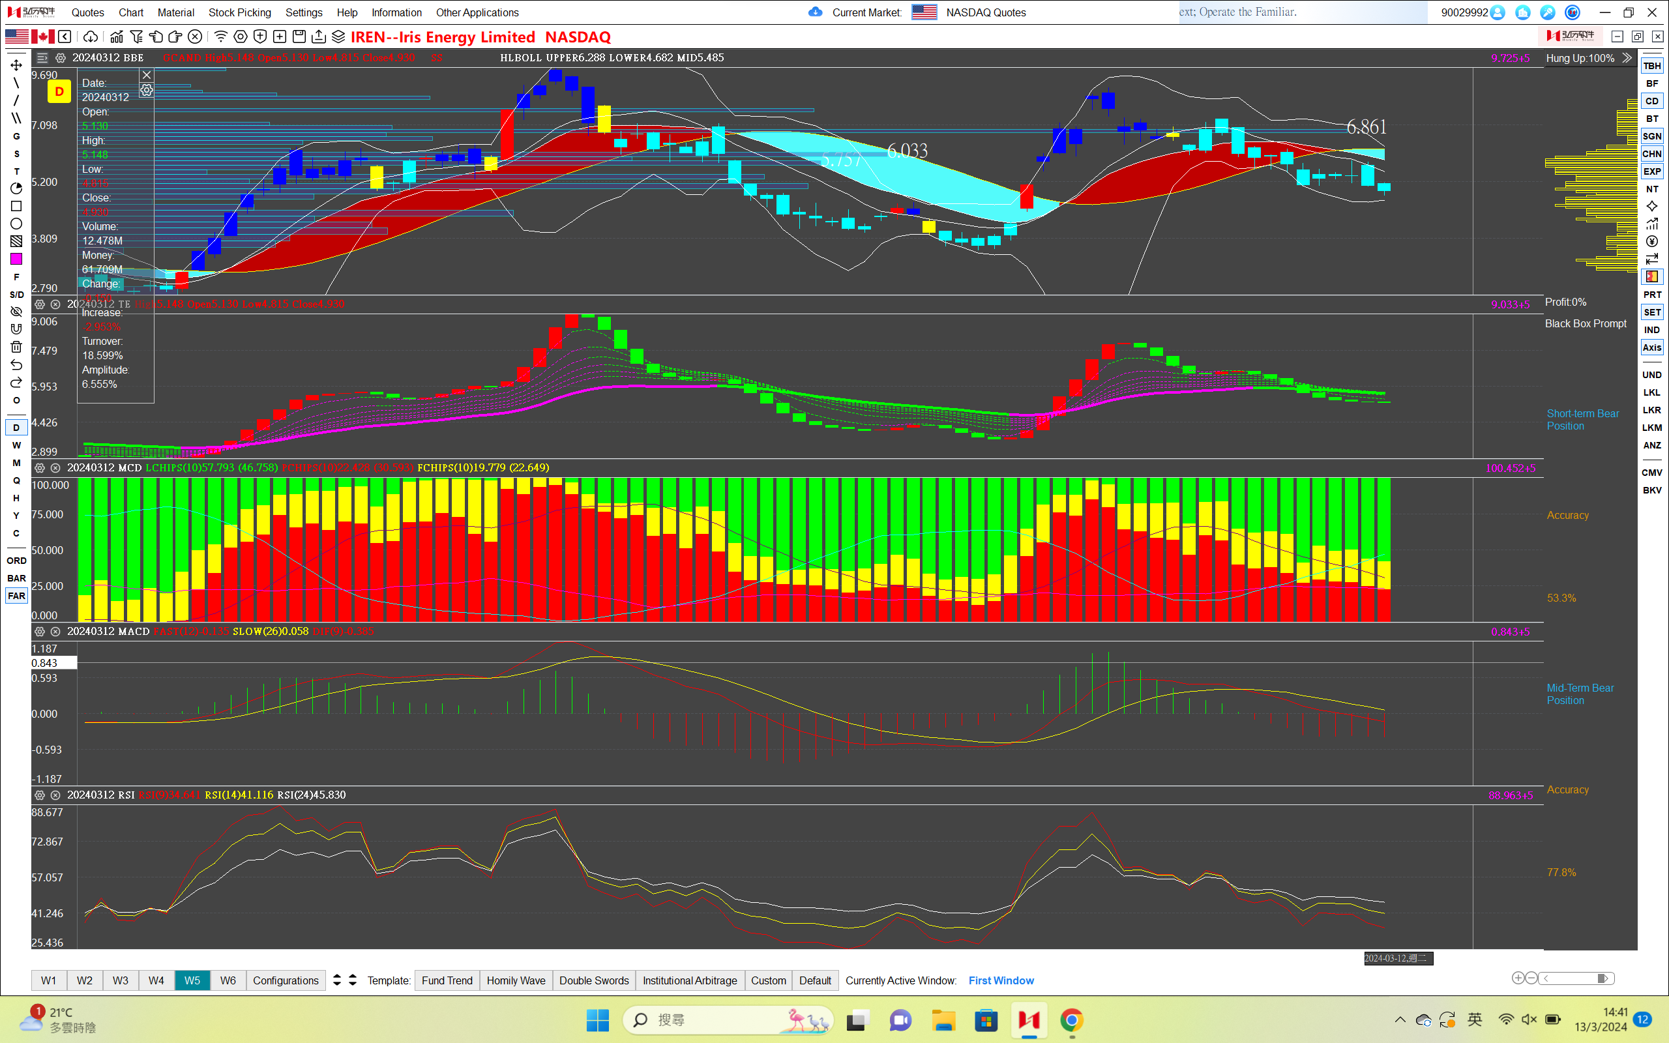Open Chrome from the taskbar

(1072, 1020)
